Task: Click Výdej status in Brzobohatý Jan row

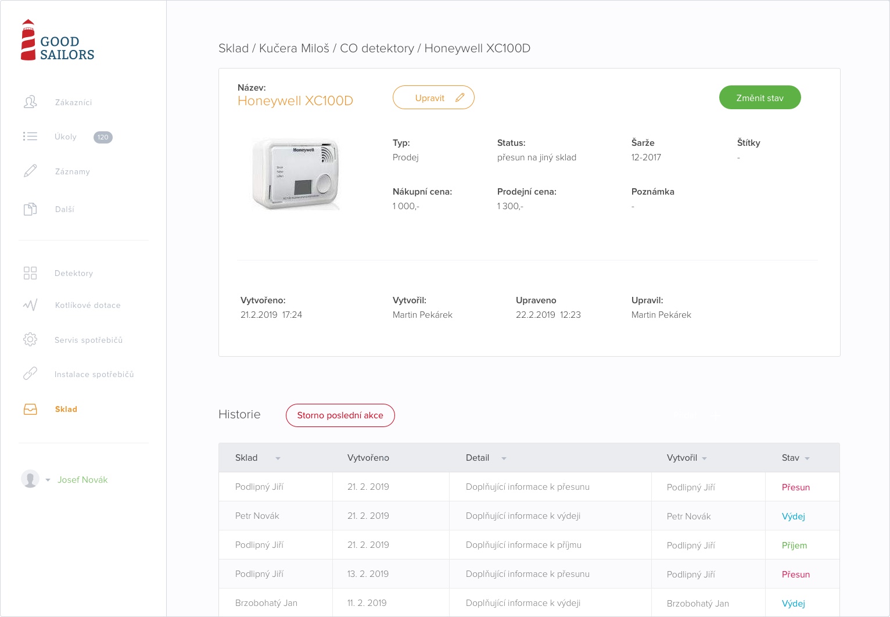Action: pyautogui.click(x=794, y=604)
